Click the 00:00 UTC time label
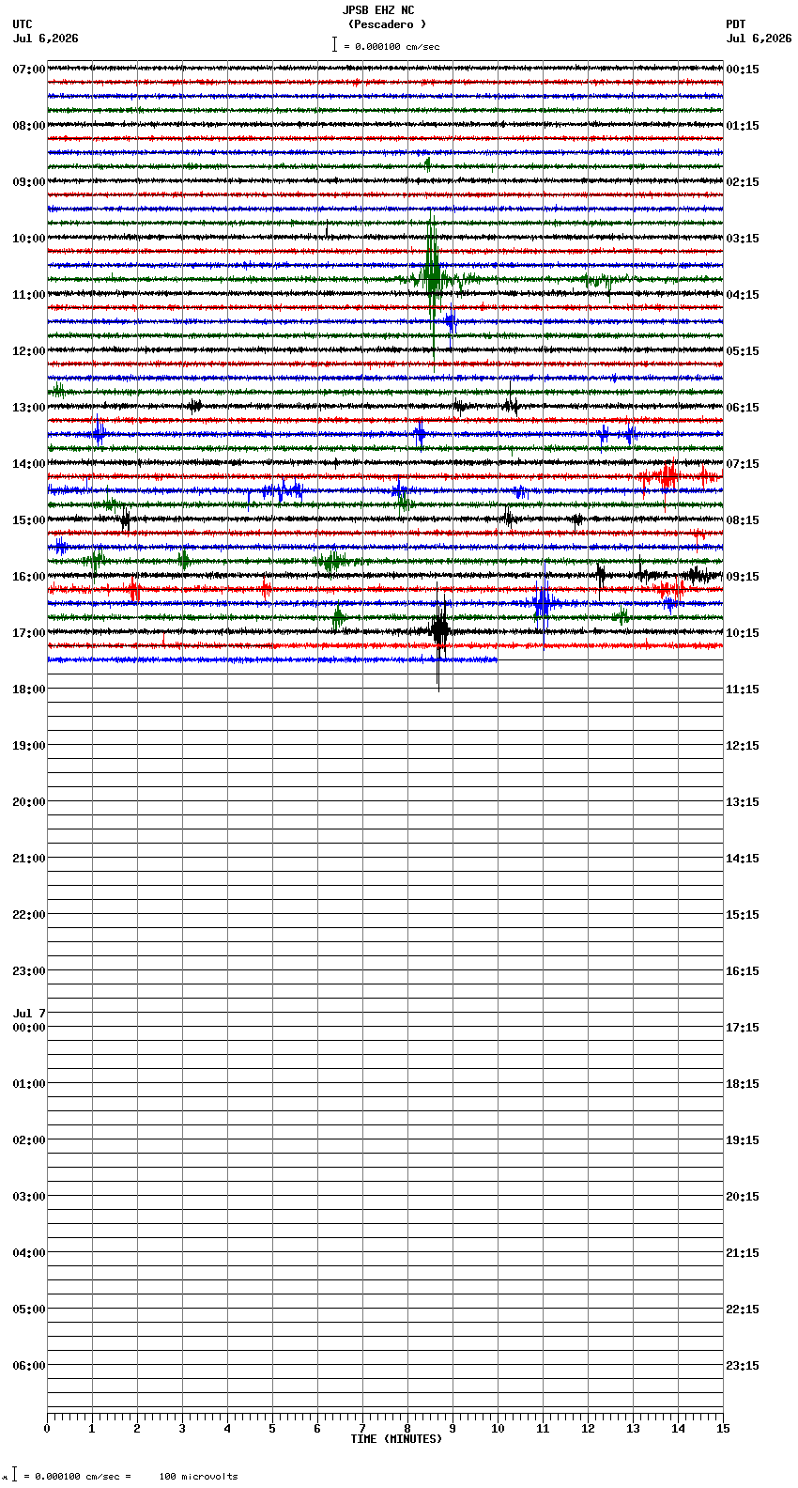The height and width of the screenshot is (1488, 798). [29, 1028]
